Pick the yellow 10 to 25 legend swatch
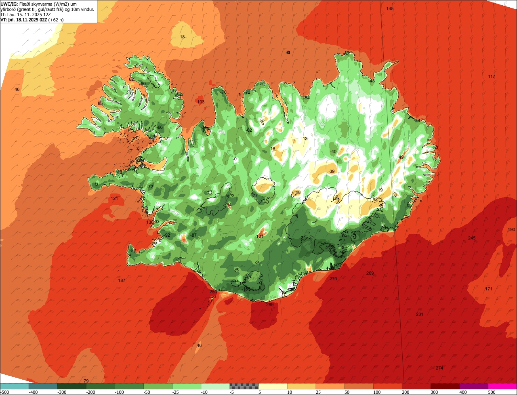 (301, 386)
